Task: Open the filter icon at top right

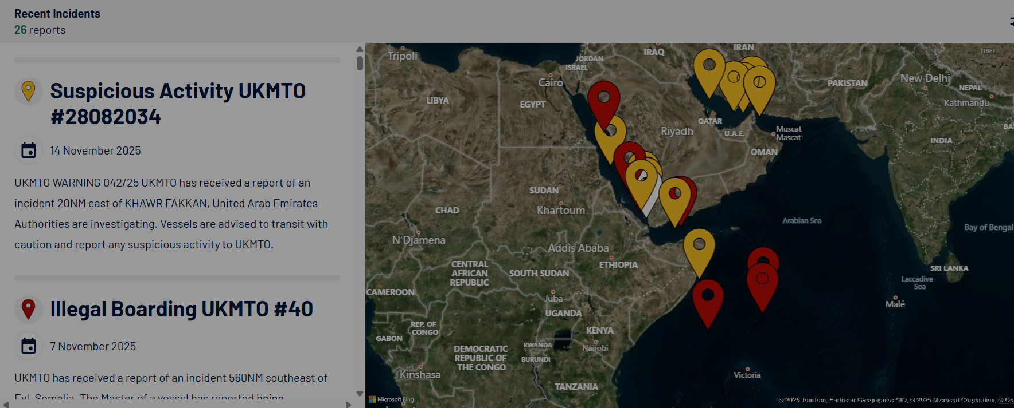Action: tap(1011, 22)
